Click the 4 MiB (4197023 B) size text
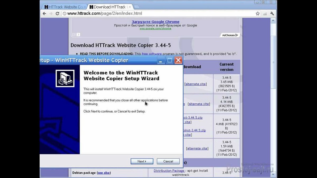The width and height of the screenshot is (317, 178). 226,126
